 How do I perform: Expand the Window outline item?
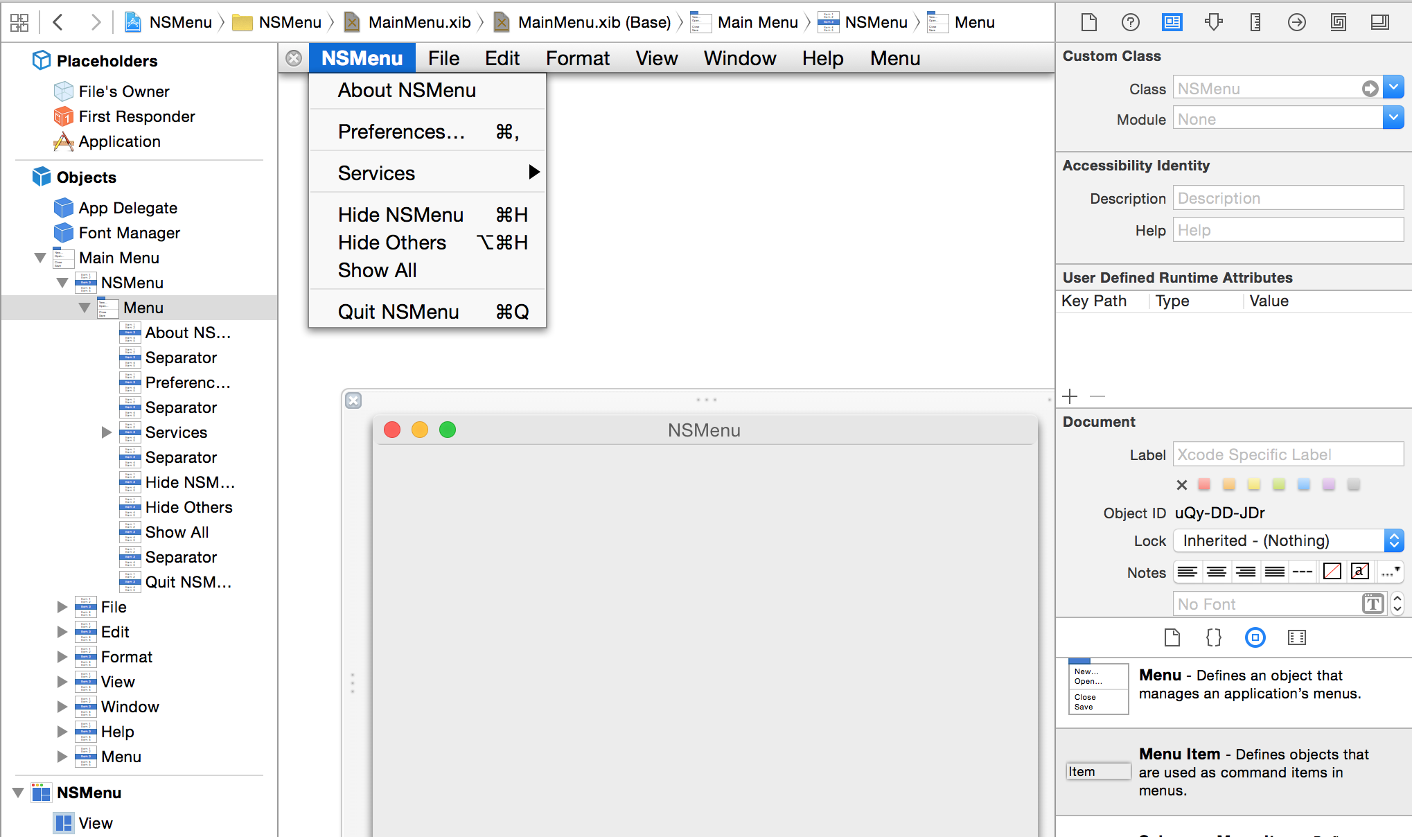pos(62,707)
